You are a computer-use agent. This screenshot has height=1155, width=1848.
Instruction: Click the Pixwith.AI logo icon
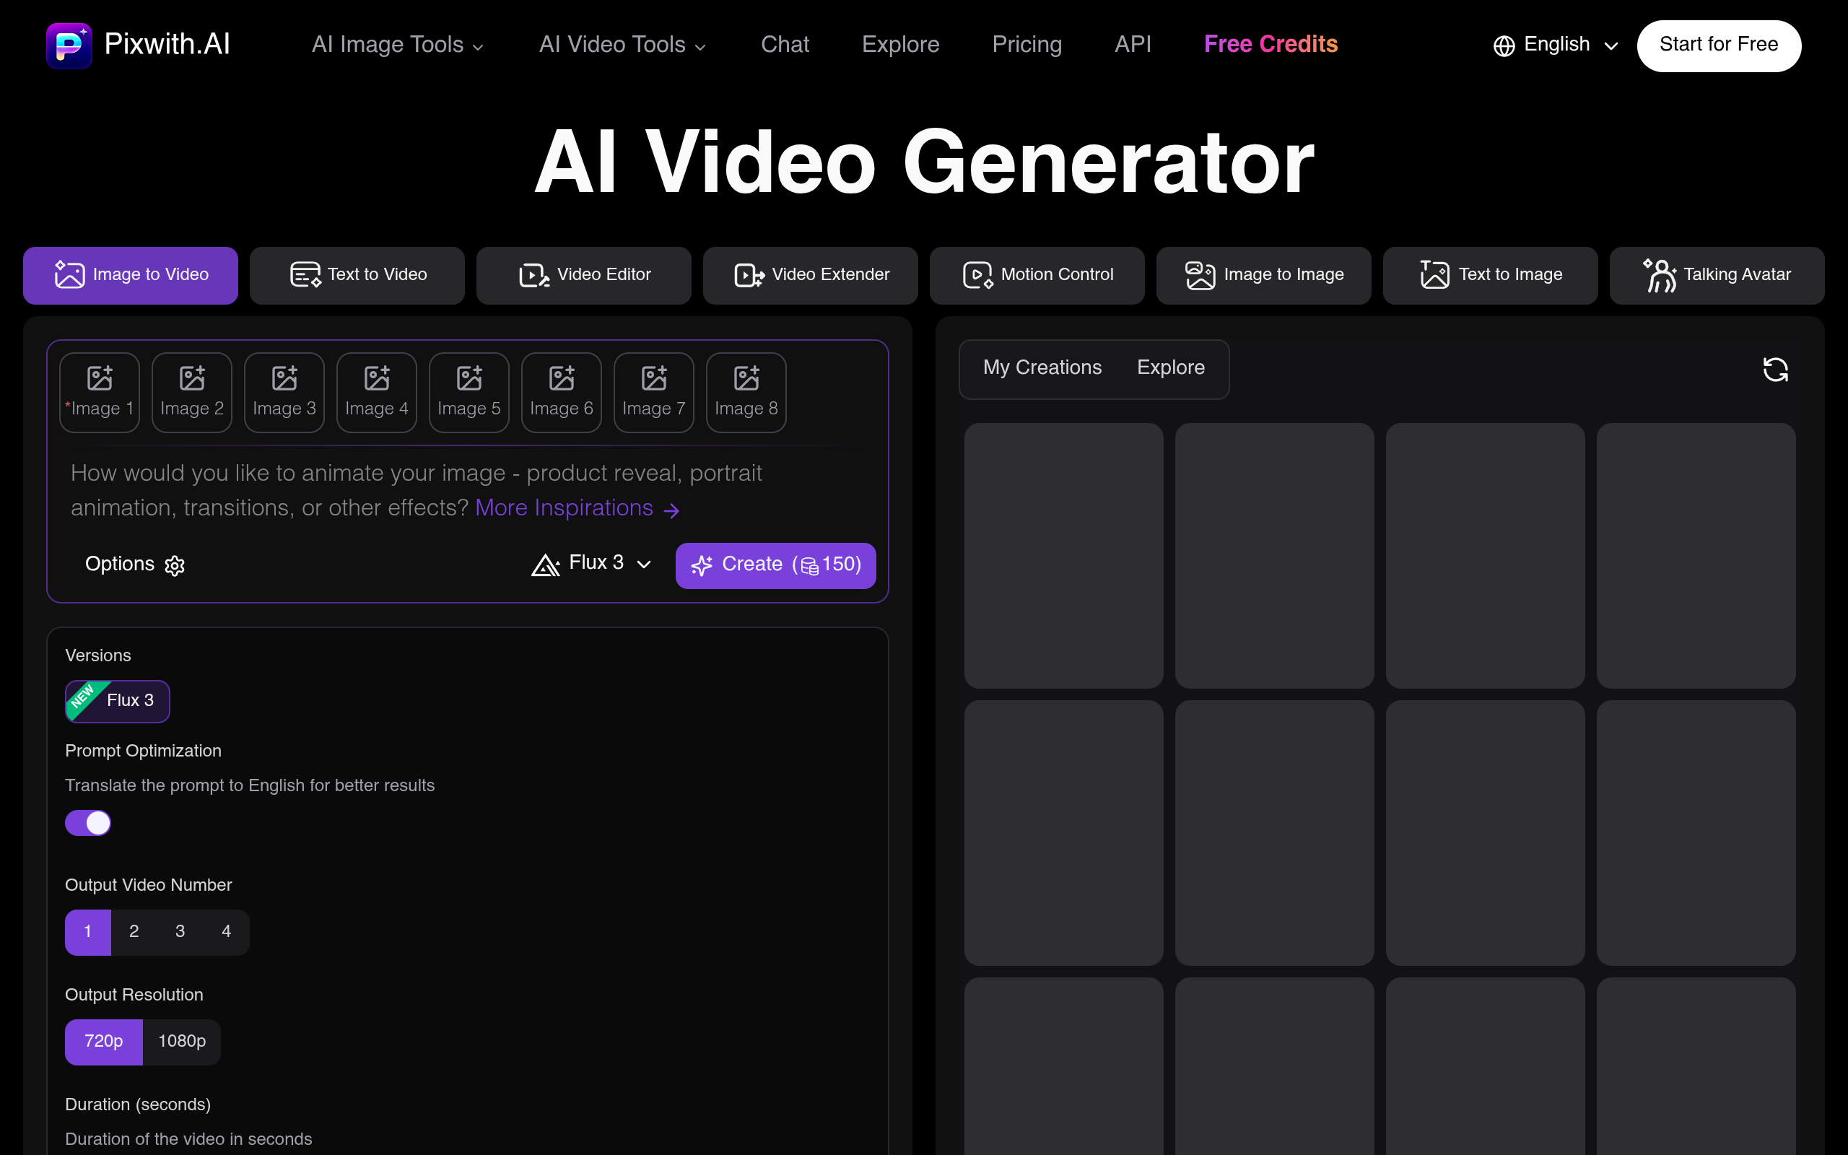point(69,45)
